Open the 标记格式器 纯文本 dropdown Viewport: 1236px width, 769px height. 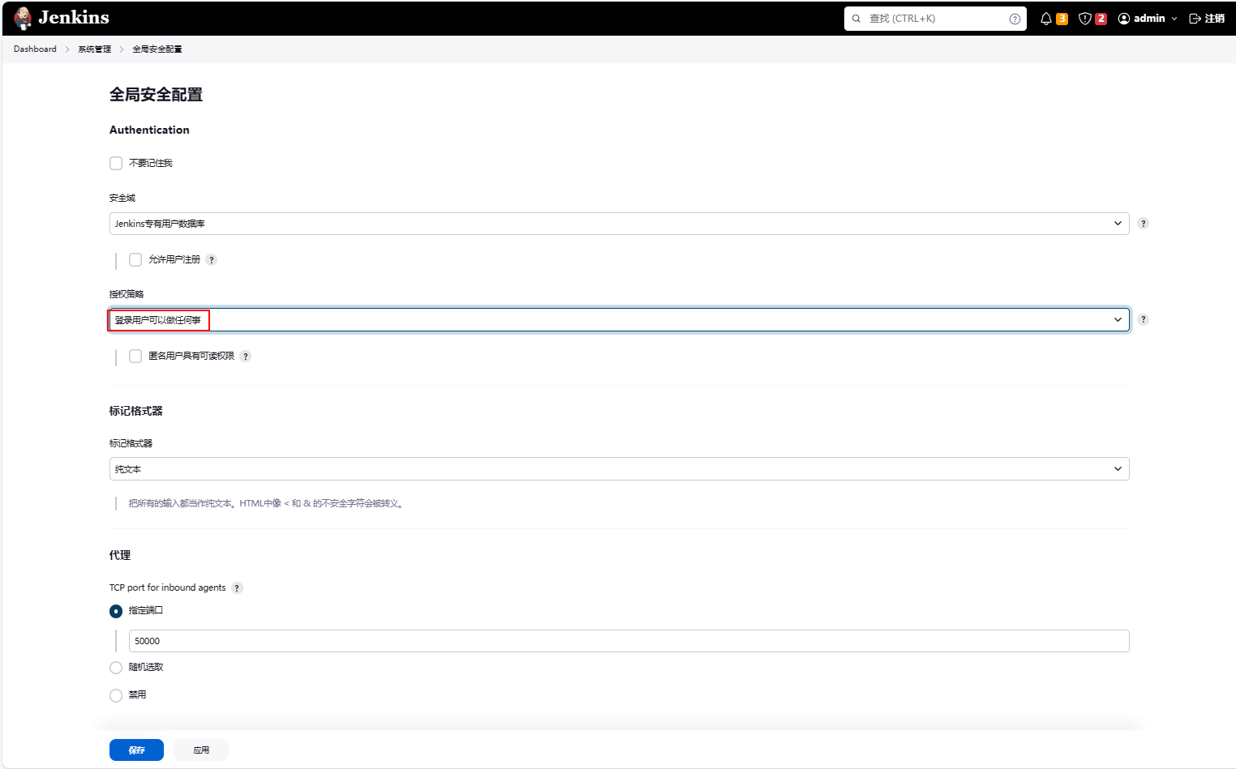(x=620, y=469)
